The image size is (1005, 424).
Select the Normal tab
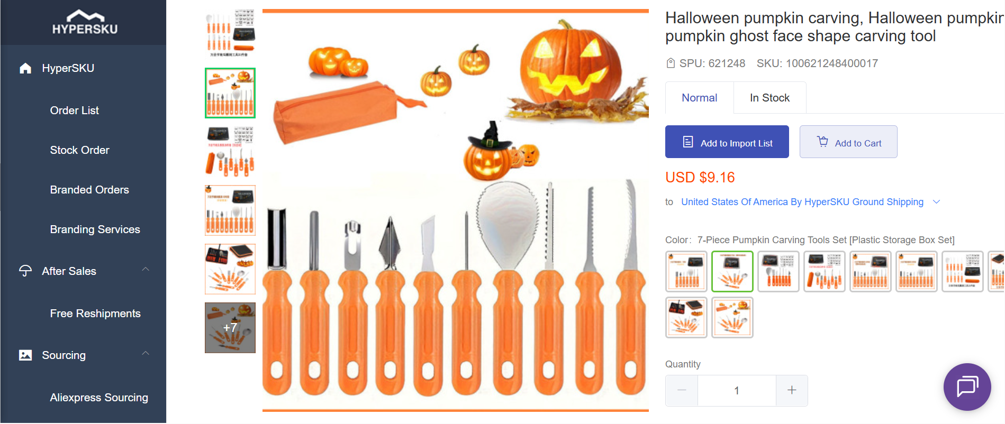[x=699, y=98]
